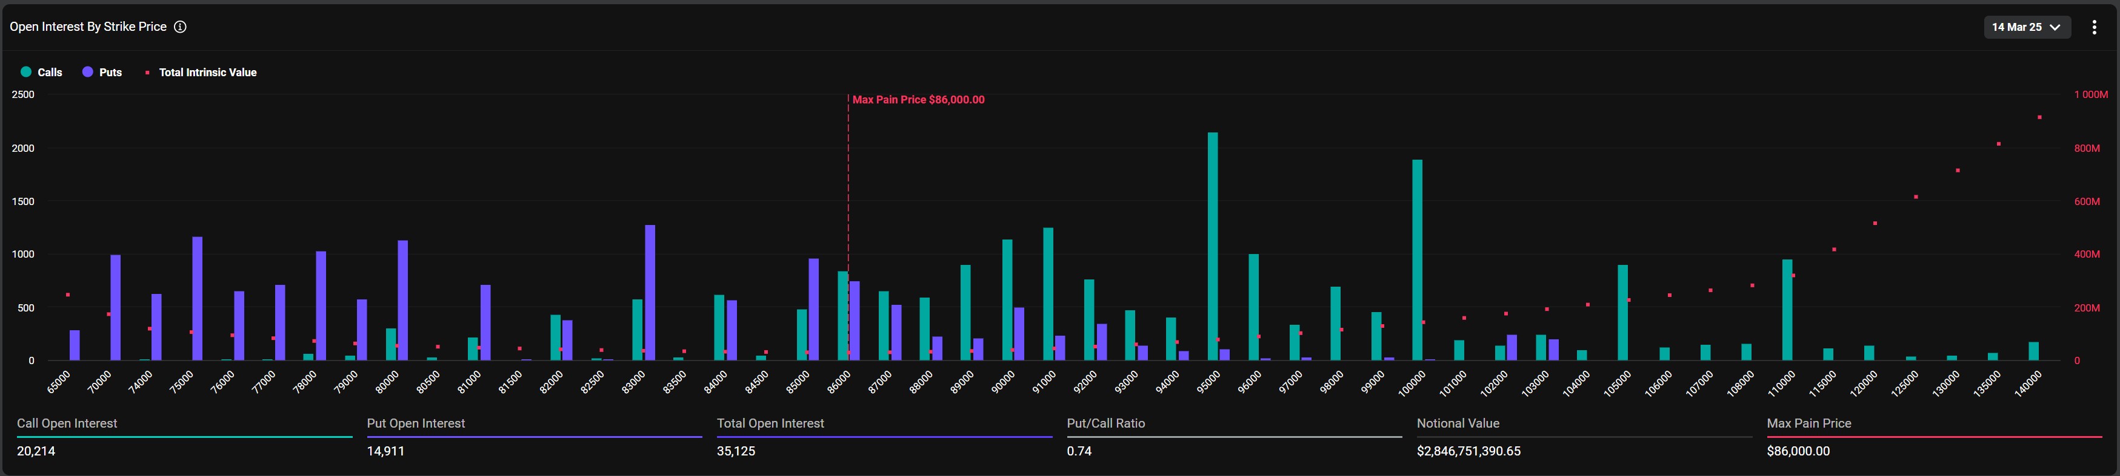Click the puts bar at 83000 strike
The width and height of the screenshot is (2120, 476).
pyautogui.click(x=650, y=292)
